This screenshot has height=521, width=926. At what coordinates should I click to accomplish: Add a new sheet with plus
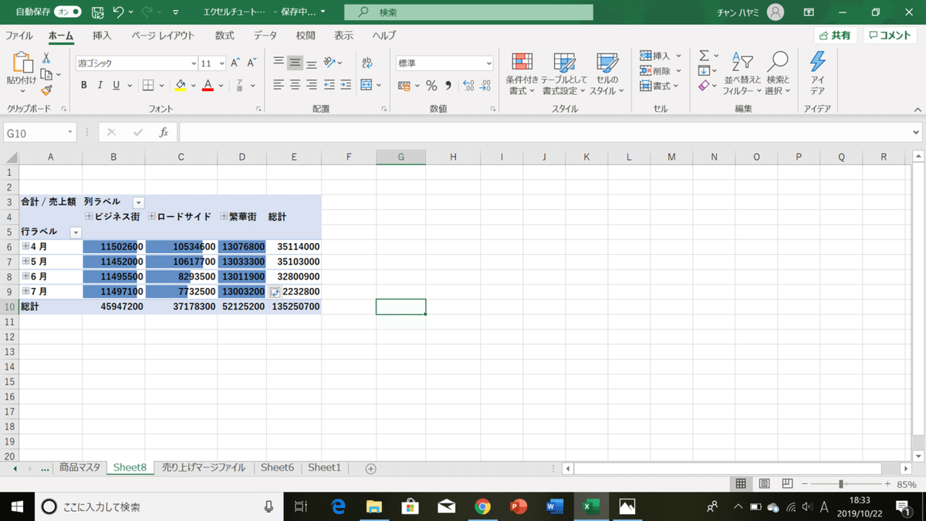pyautogui.click(x=370, y=469)
